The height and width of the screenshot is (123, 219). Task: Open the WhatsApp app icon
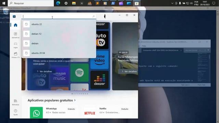[36, 113]
